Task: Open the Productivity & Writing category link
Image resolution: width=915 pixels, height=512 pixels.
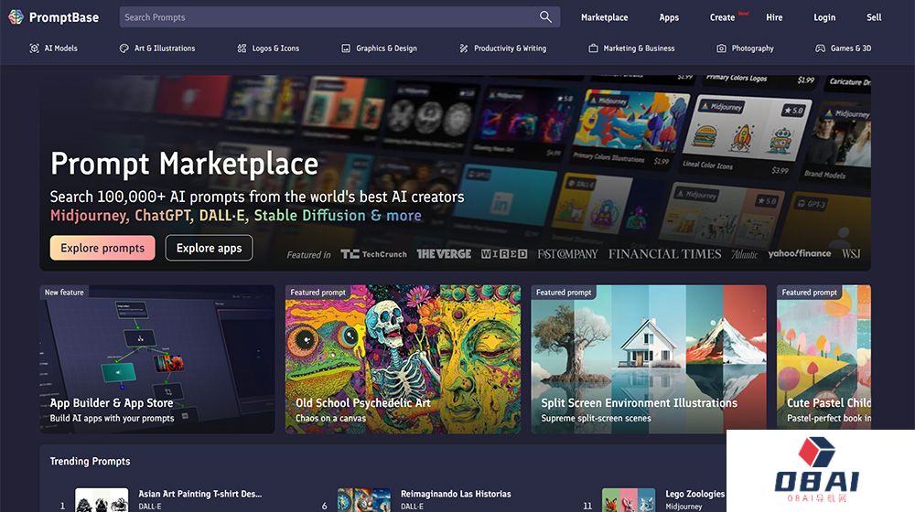Action: point(510,48)
